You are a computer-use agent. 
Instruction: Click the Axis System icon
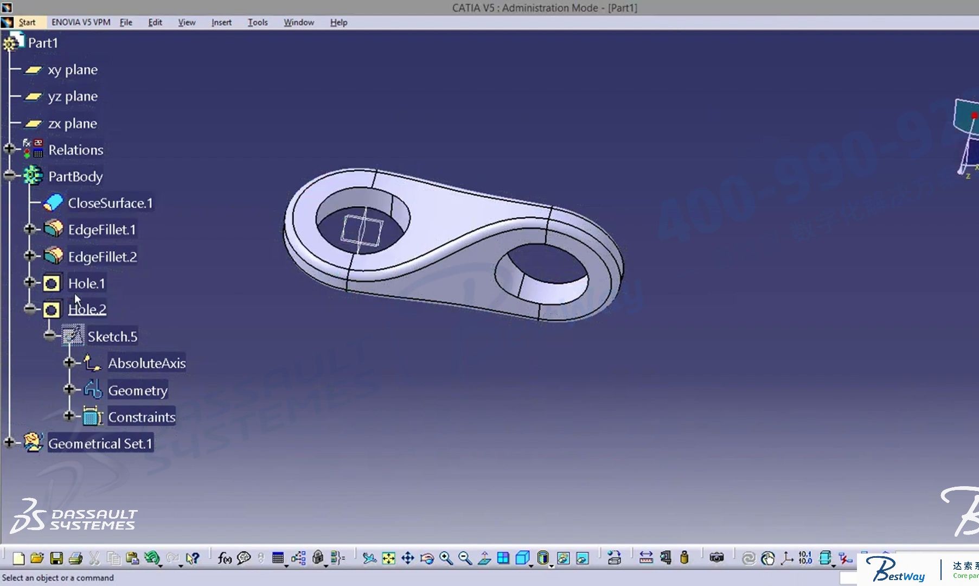[x=787, y=558]
